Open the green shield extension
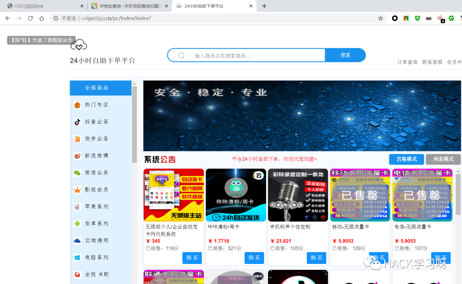The image size is (462, 284). (417, 18)
